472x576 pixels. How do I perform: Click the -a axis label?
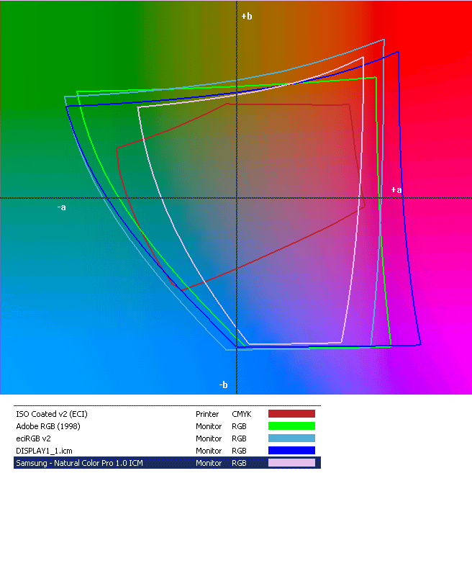coord(62,207)
